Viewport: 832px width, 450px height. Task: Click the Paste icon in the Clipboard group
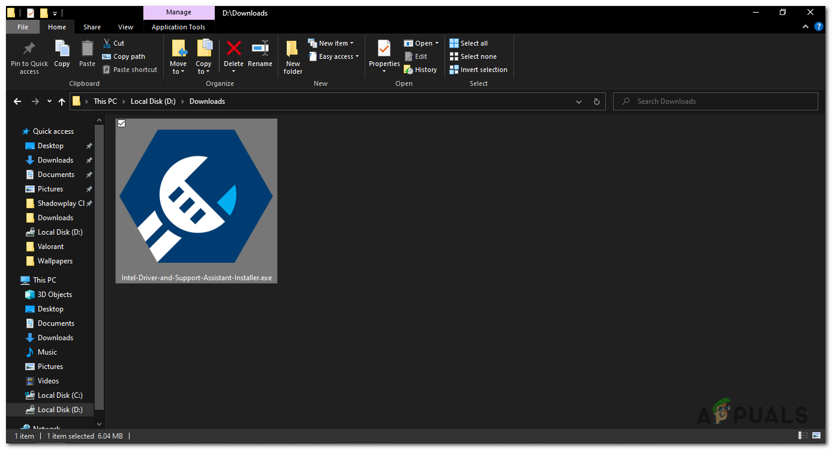pyautogui.click(x=86, y=53)
